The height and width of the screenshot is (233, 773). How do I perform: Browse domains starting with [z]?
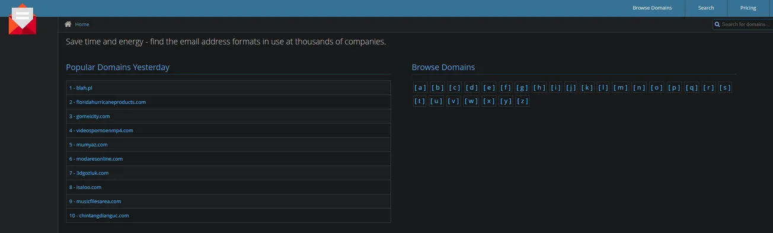pos(523,101)
